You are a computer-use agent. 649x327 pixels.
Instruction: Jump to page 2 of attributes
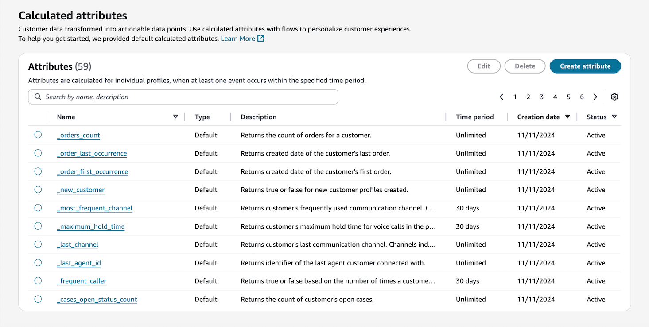pyautogui.click(x=528, y=97)
